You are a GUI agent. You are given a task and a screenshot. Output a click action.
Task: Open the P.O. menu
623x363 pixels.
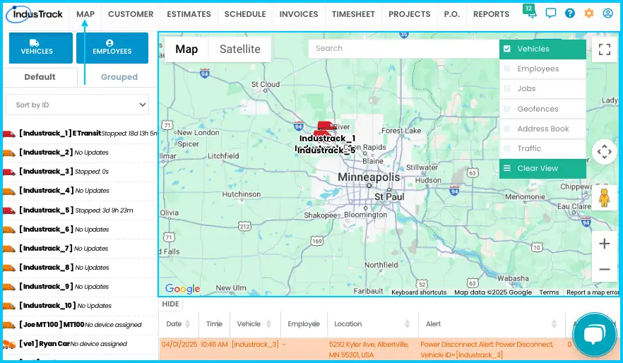point(452,14)
